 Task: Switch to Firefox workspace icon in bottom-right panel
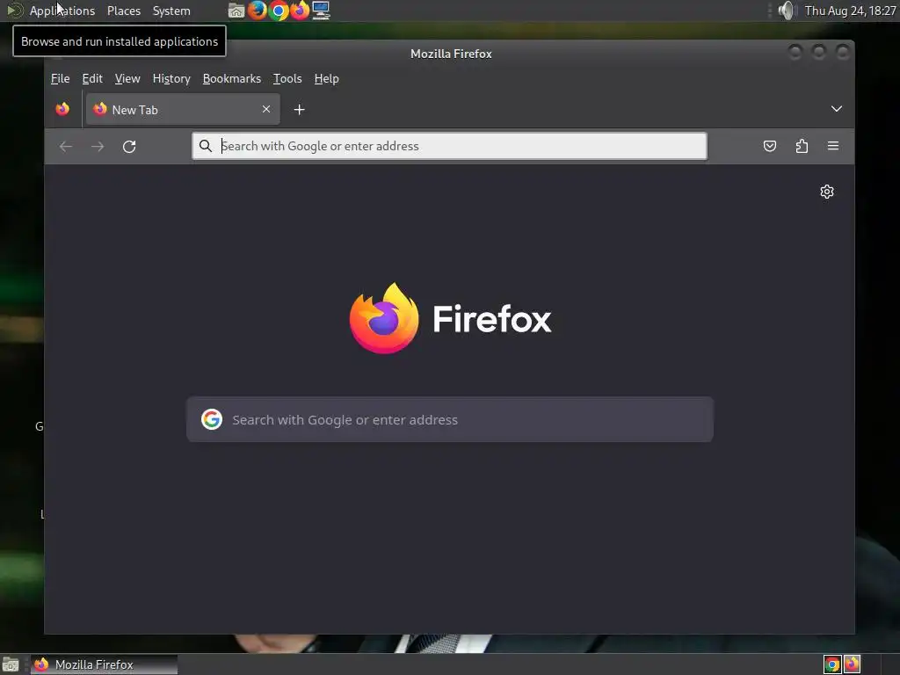[x=852, y=664]
